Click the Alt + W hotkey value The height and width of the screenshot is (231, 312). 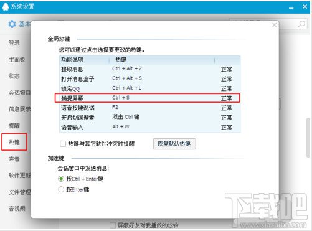coord(121,126)
